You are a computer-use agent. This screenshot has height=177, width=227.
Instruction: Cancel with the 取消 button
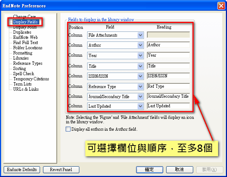(x=180, y=170)
